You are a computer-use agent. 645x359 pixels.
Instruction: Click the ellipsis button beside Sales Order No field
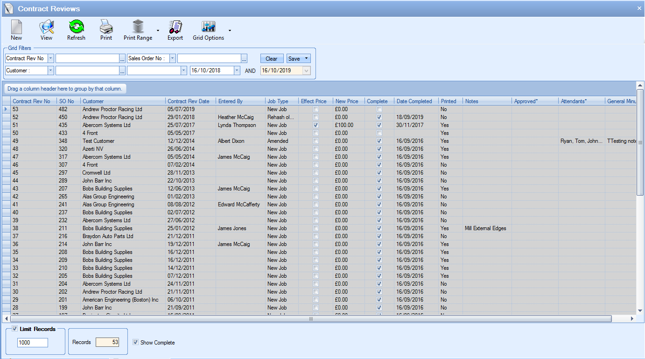point(244,58)
